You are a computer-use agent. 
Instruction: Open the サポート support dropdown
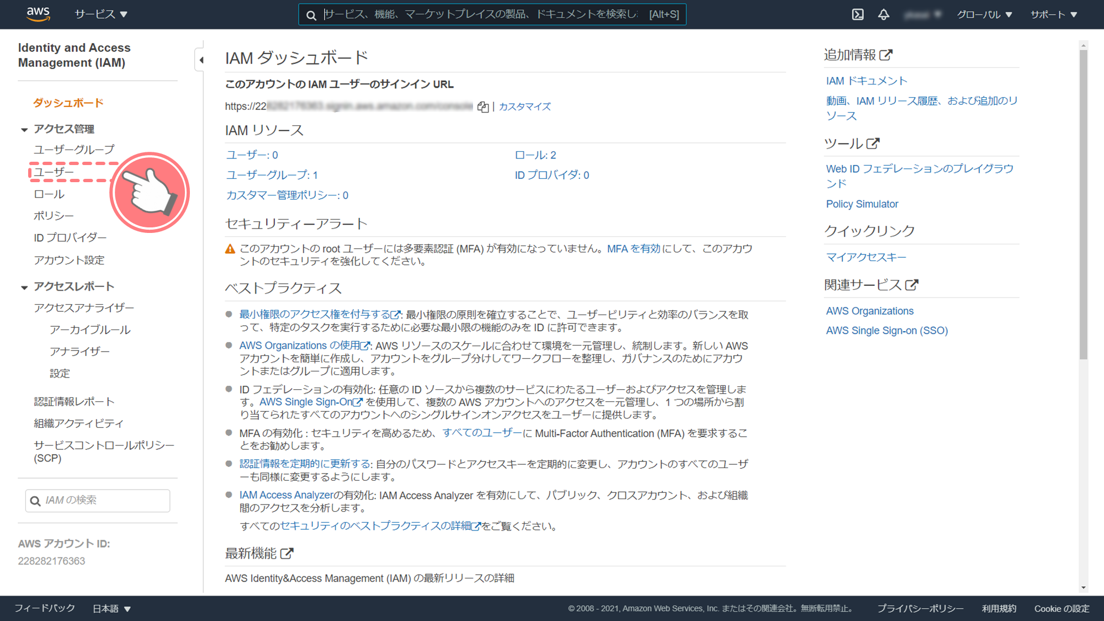tap(1054, 14)
